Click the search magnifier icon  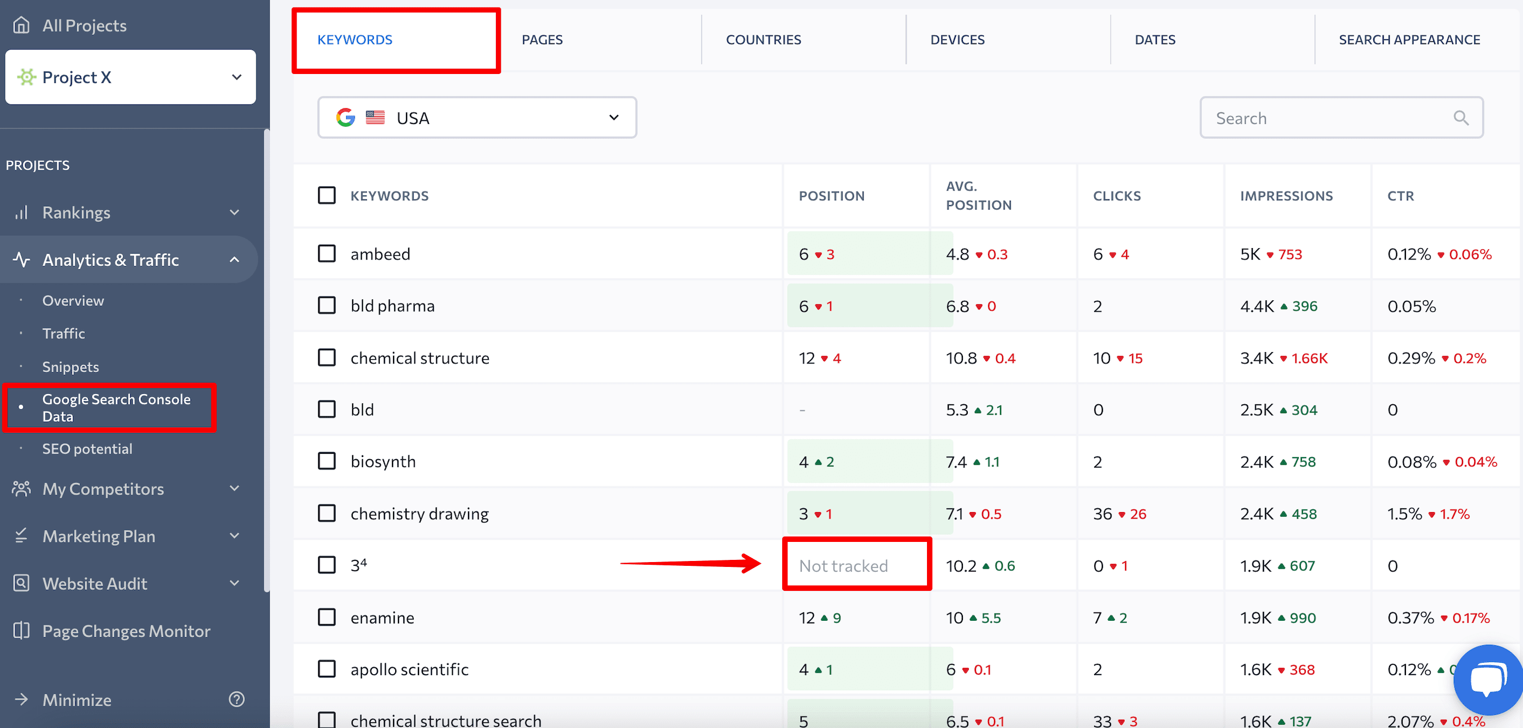pos(1461,118)
